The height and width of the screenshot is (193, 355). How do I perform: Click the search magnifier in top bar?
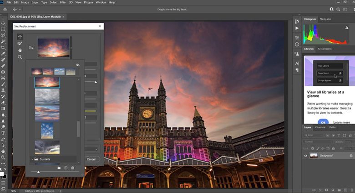(338, 9)
